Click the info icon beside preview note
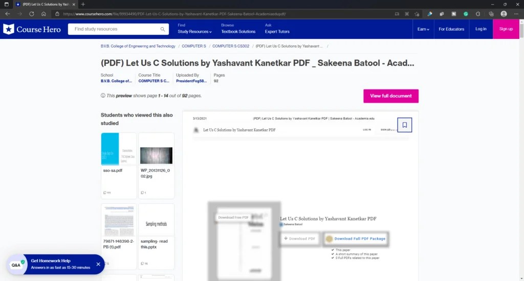 [x=103, y=96]
